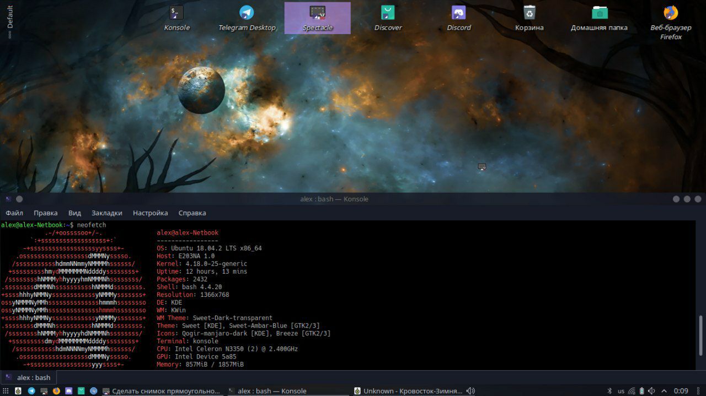Open the Bluetooth tray icon
Viewport: 706px width, 396px height.
click(x=610, y=391)
